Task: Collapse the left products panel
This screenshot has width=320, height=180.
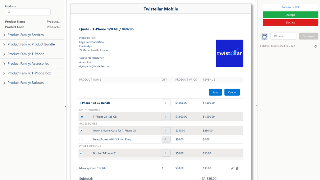Action: point(65,106)
